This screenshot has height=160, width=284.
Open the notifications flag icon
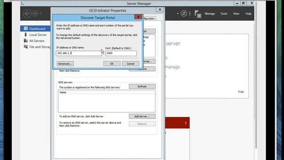[x=197, y=14]
